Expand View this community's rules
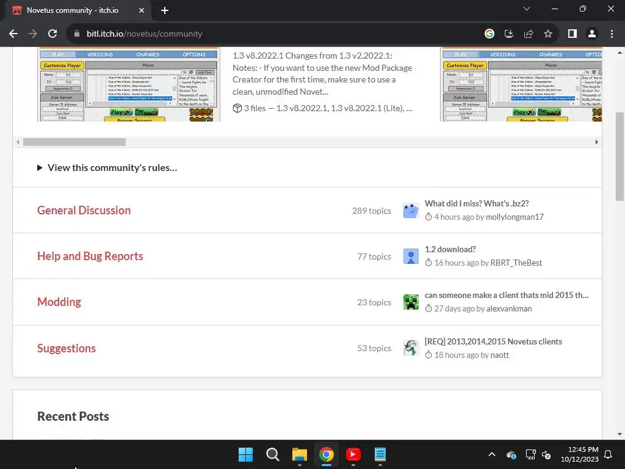Viewport: 625px width, 469px height. 107,168
